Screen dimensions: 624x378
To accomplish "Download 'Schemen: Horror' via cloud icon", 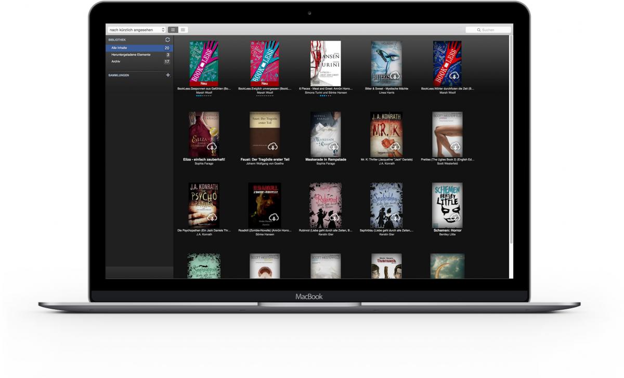I will (x=455, y=218).
